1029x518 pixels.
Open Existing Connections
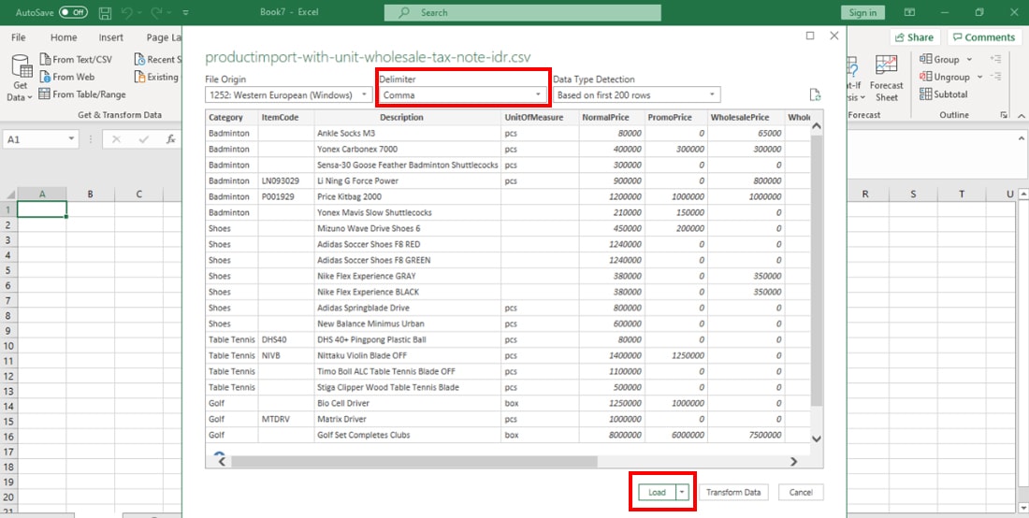coord(157,77)
